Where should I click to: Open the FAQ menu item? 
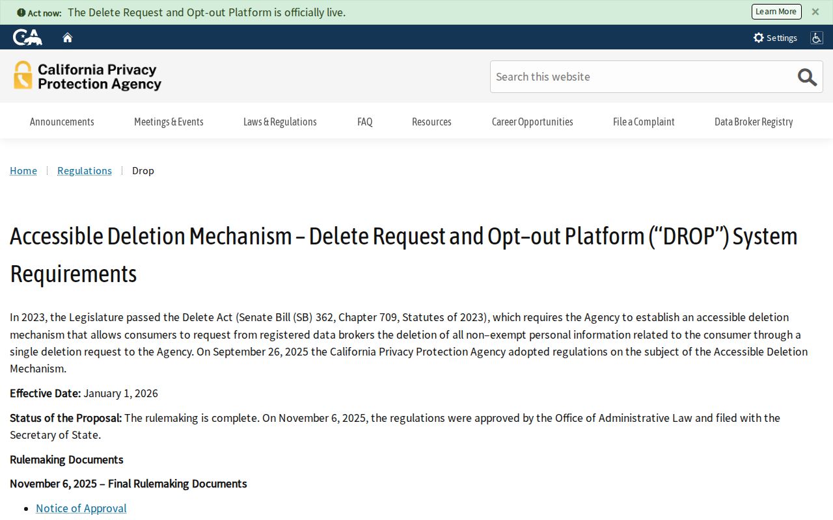tap(365, 122)
